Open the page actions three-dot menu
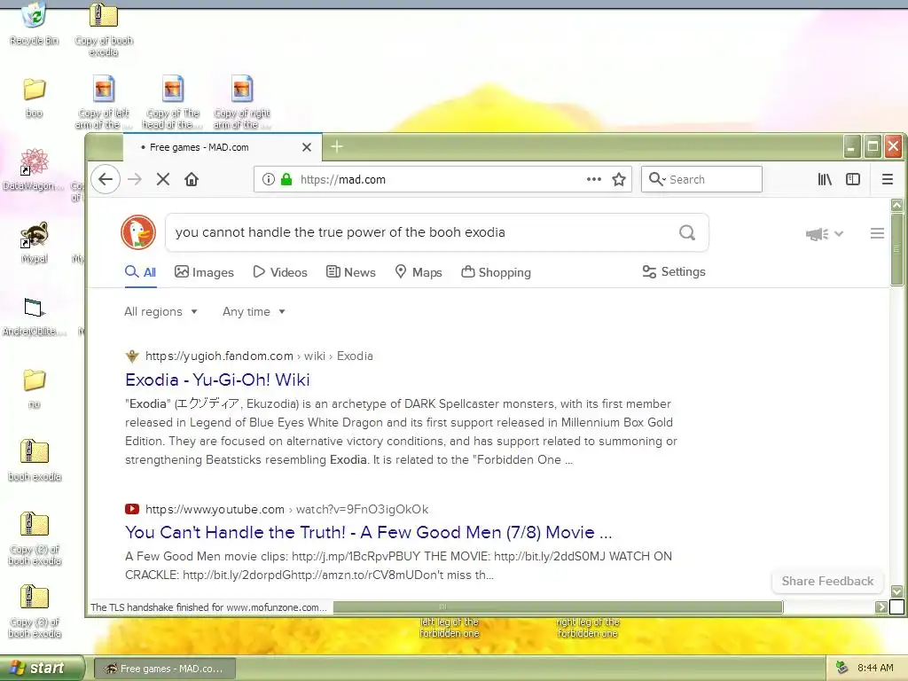Image resolution: width=908 pixels, height=681 pixels. (594, 179)
